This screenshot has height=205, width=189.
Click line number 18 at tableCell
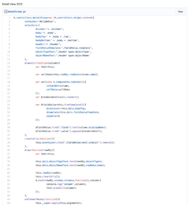9,82
